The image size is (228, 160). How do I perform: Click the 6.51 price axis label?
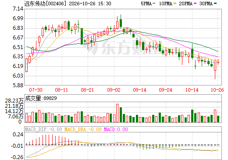18,47
